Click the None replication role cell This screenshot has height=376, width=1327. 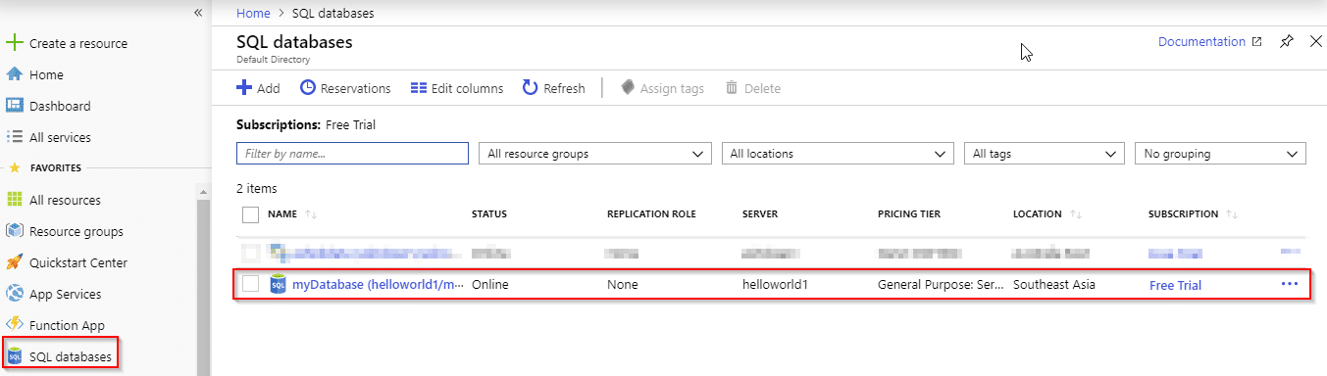[622, 285]
